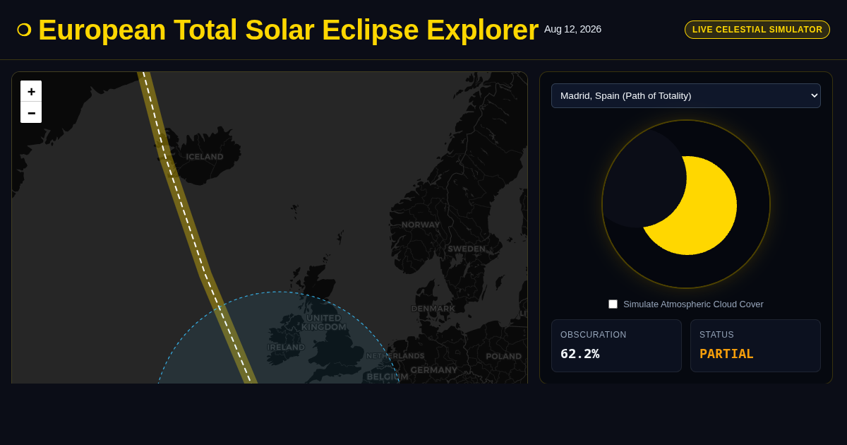Click the Simulate Atmospheric Cloud Cover label text
This screenshot has height=445, width=847.
pyautogui.click(x=693, y=304)
